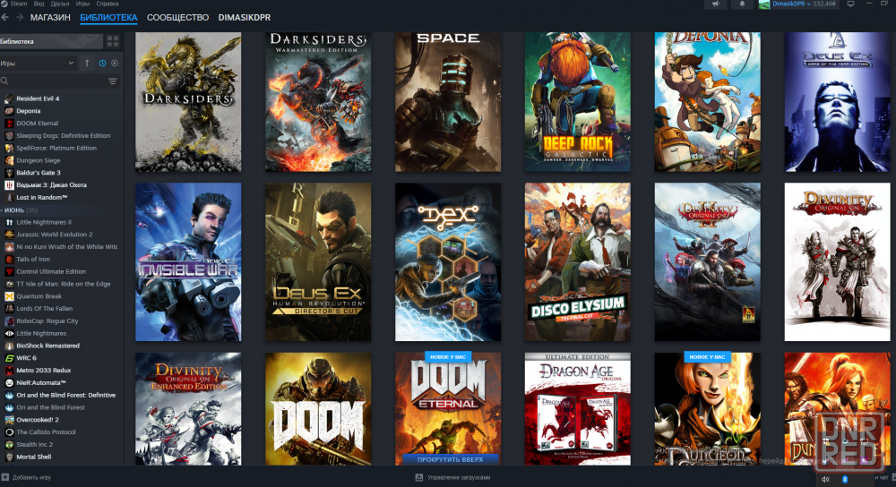Open Darksiders Warmastered Edition cover
This screenshot has width=896, height=487.
(x=318, y=102)
